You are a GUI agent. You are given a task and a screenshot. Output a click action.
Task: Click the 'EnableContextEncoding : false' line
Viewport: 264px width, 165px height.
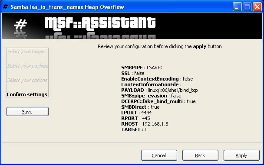click(157, 79)
